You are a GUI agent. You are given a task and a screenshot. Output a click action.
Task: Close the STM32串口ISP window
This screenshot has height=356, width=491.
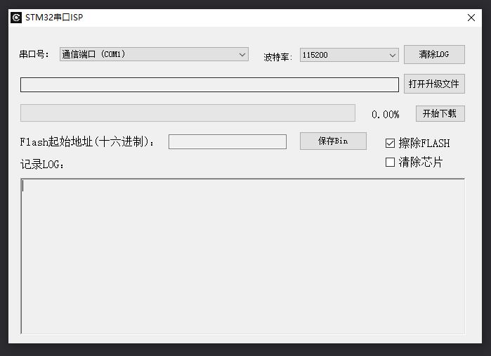click(471, 18)
